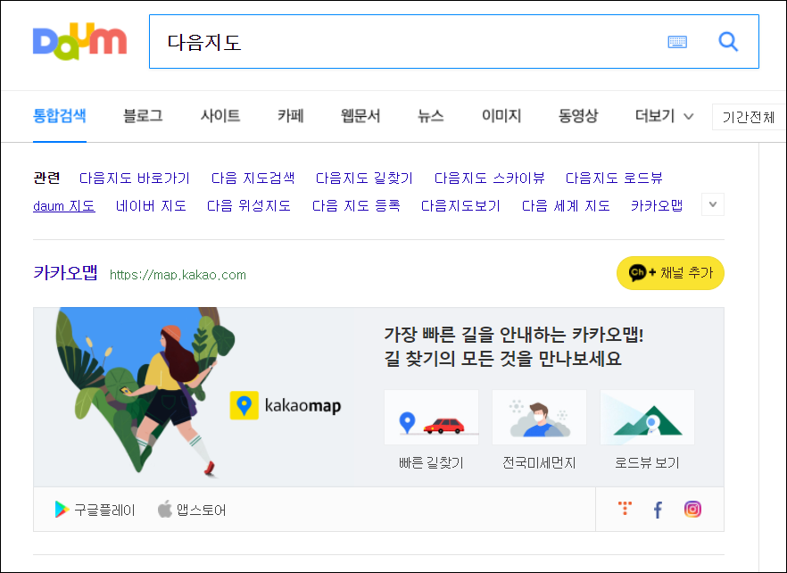Click the kakaomap pin logo
787x573 pixels.
(x=244, y=405)
